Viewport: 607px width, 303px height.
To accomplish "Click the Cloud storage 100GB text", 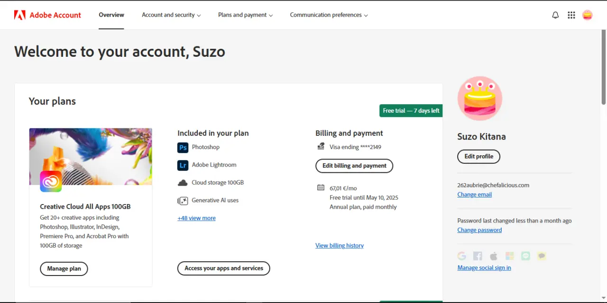I will (218, 183).
